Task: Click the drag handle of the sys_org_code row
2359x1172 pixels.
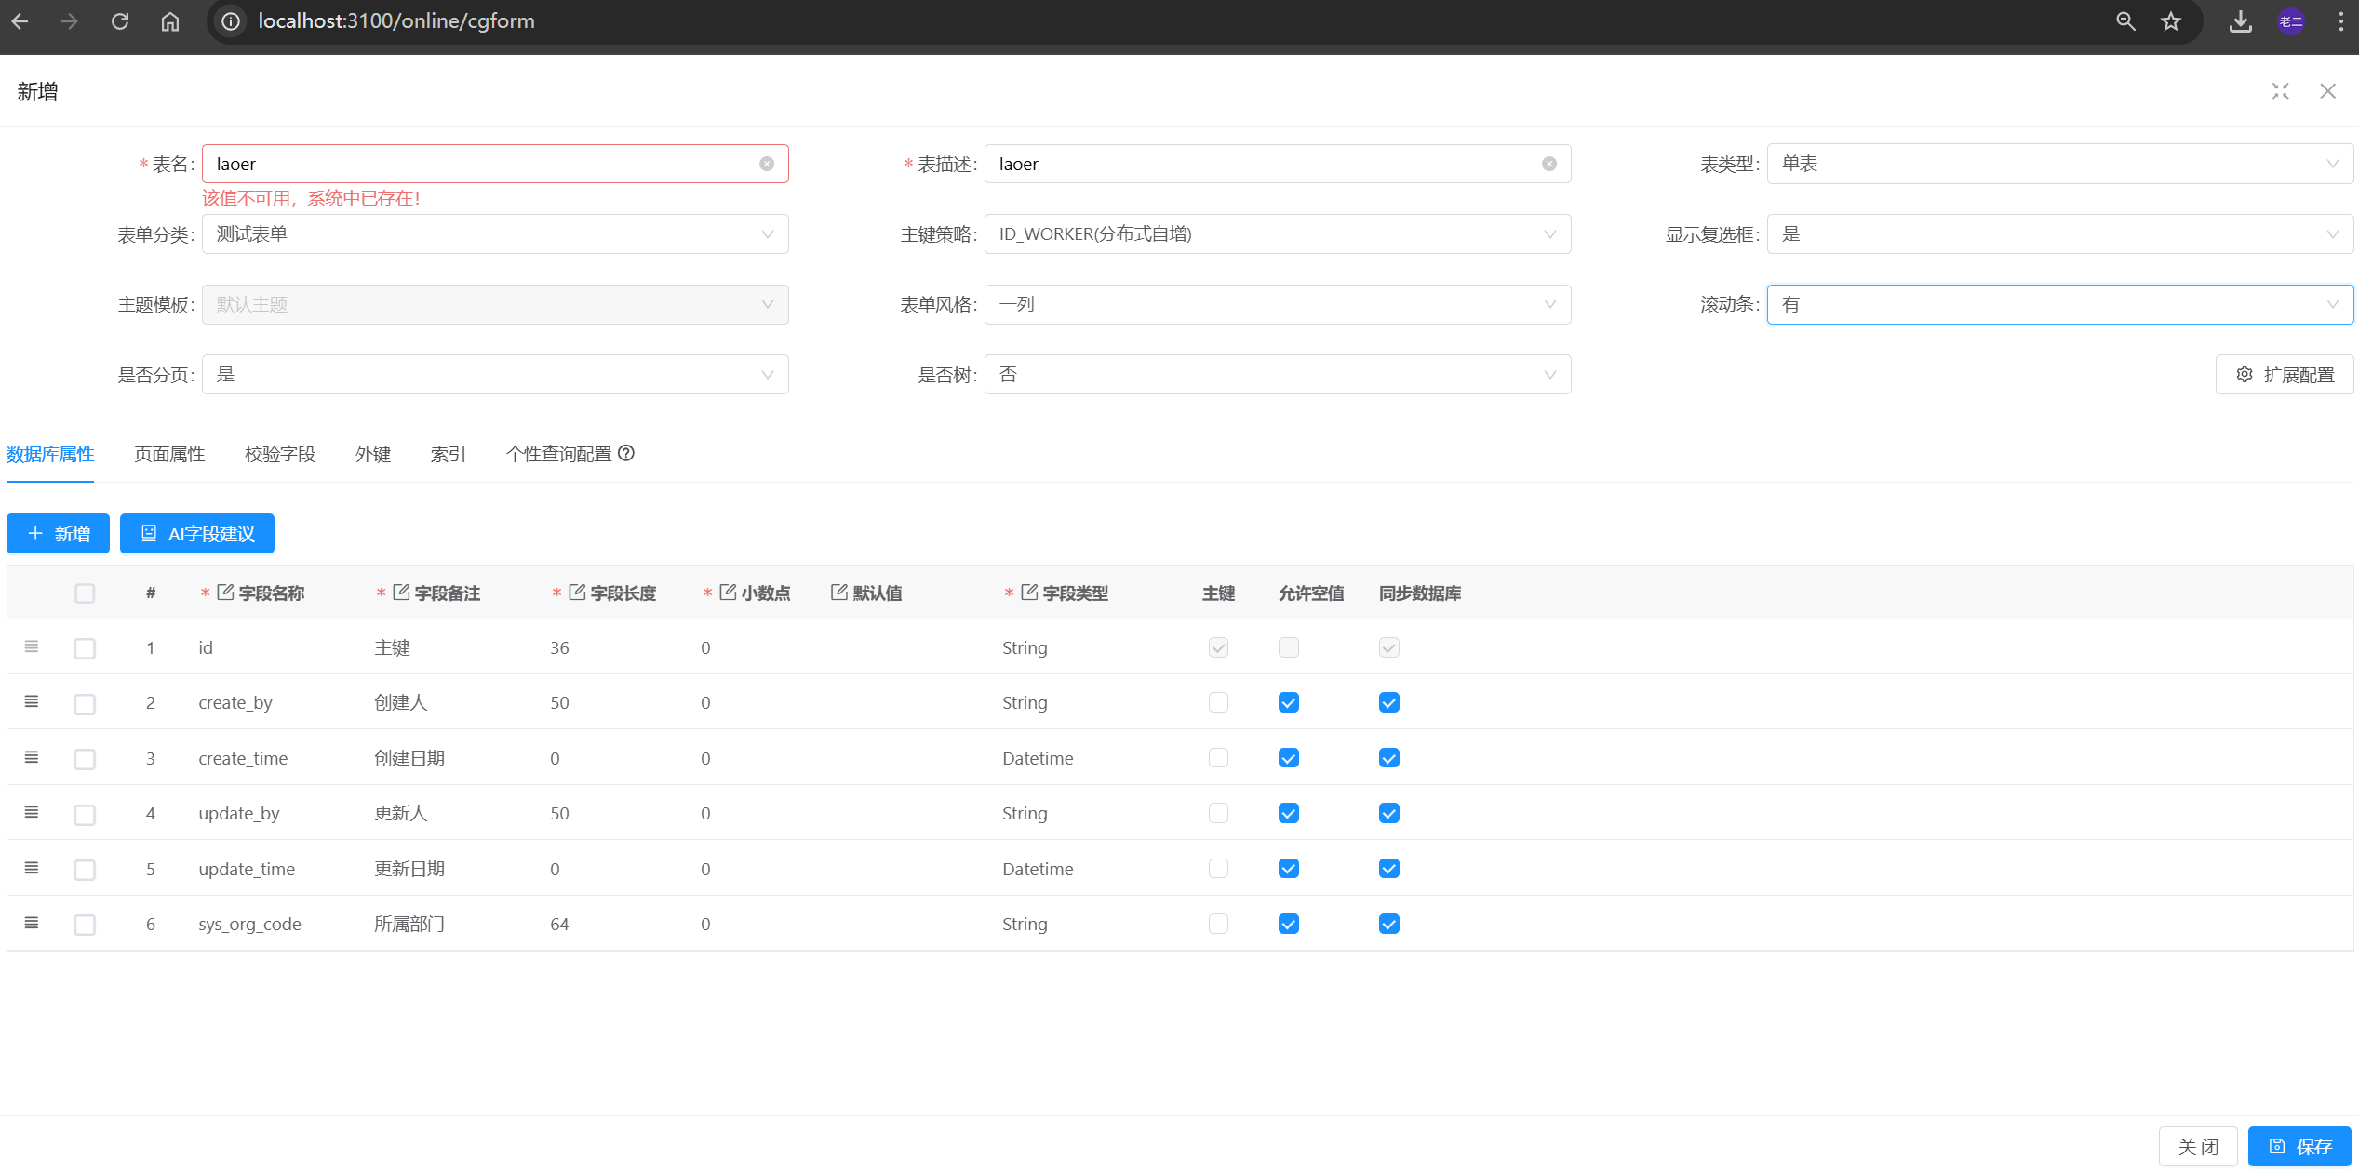Action: (32, 923)
